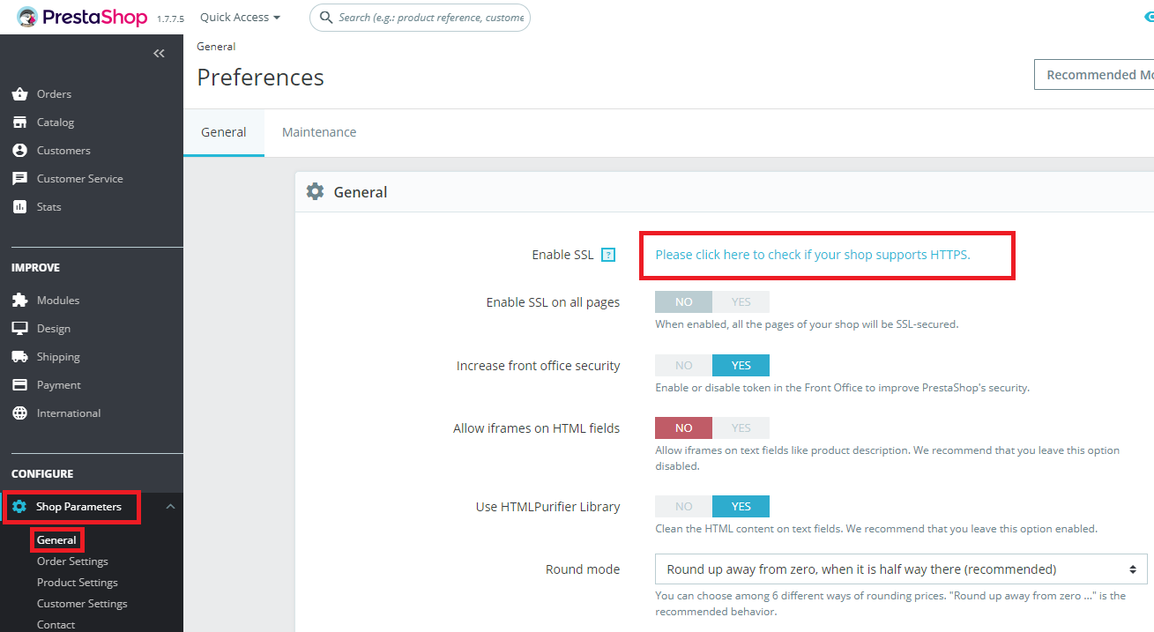Collapse the Shop Parameters menu chevron

170,507
